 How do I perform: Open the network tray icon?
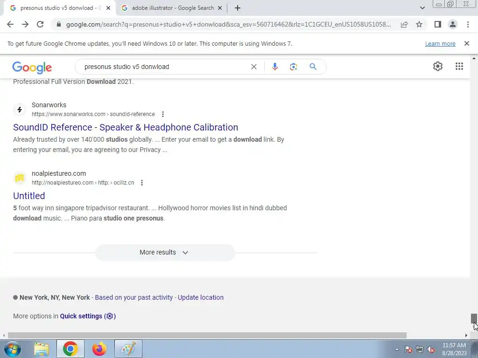(420, 350)
